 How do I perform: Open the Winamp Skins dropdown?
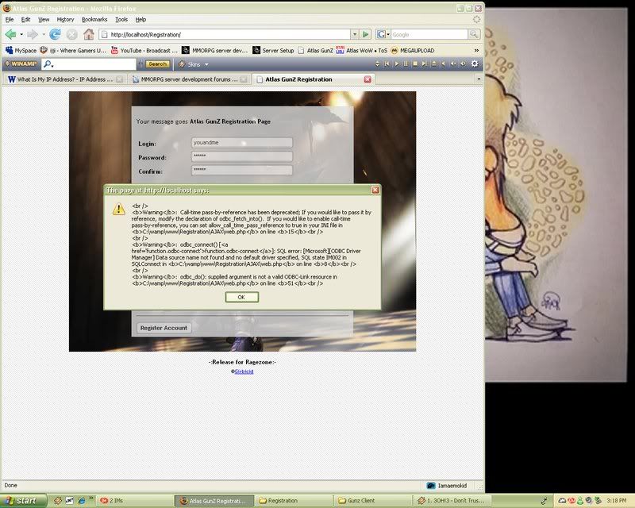(x=194, y=64)
